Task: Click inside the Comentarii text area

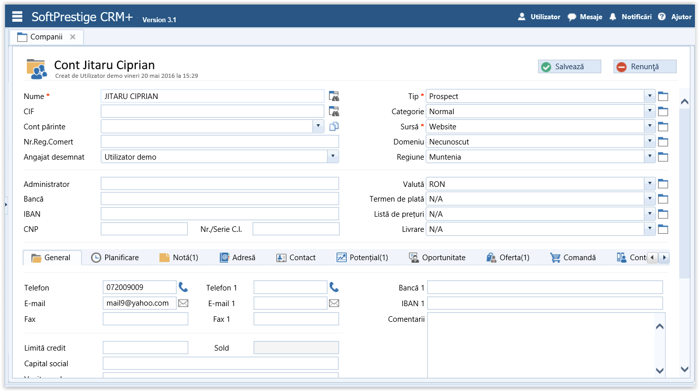Action: click(541, 346)
